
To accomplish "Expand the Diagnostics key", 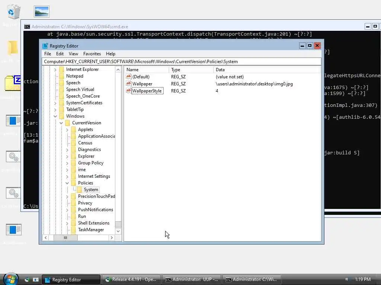I will click(x=67, y=150).
